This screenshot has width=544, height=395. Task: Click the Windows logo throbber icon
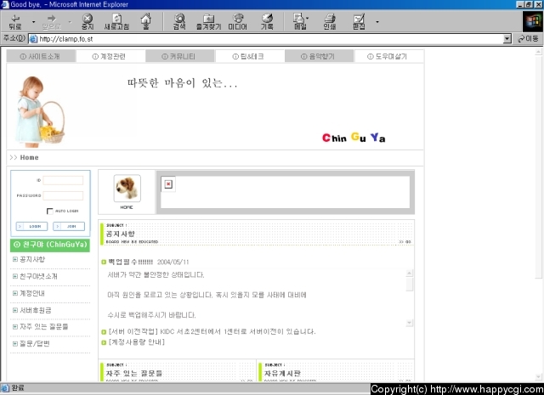pos(533,22)
